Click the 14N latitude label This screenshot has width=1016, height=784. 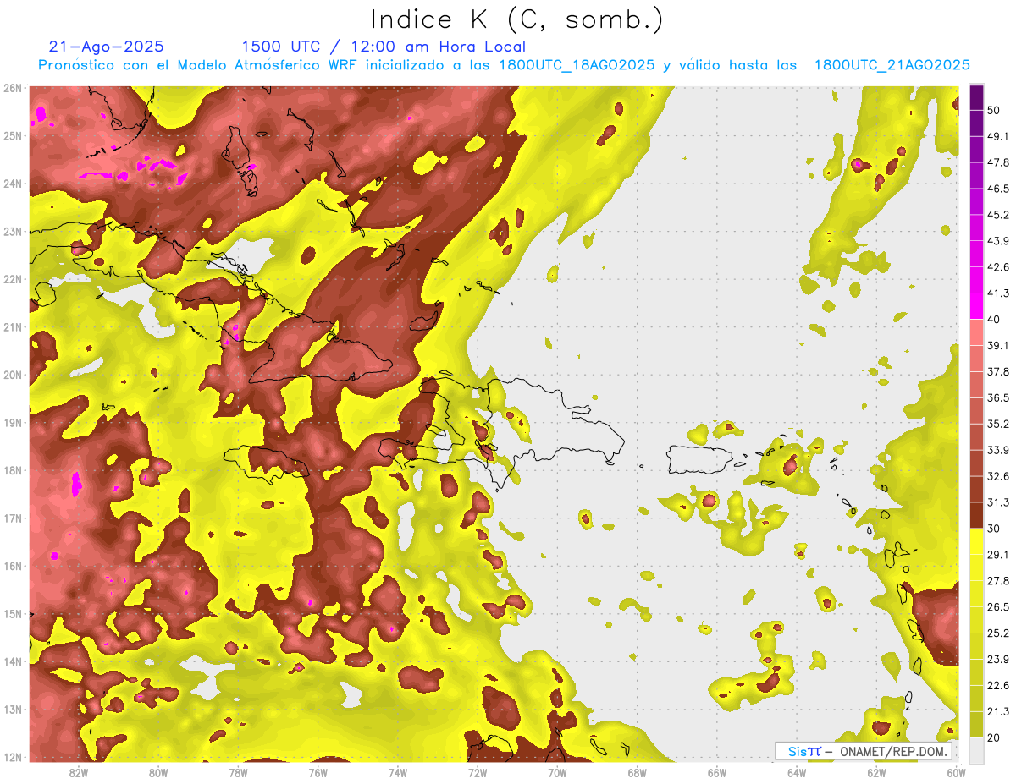tap(13, 661)
